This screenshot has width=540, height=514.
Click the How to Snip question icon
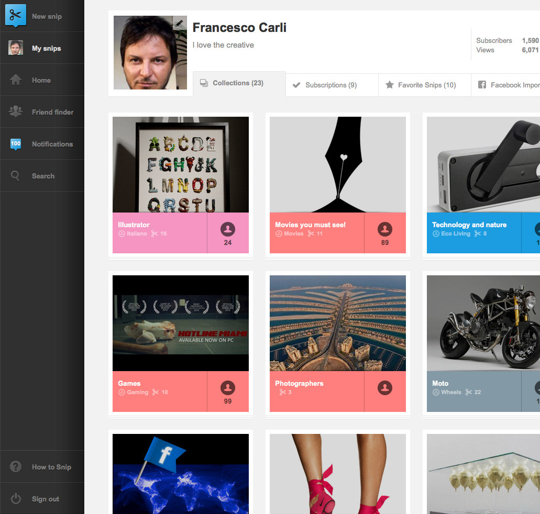16,466
